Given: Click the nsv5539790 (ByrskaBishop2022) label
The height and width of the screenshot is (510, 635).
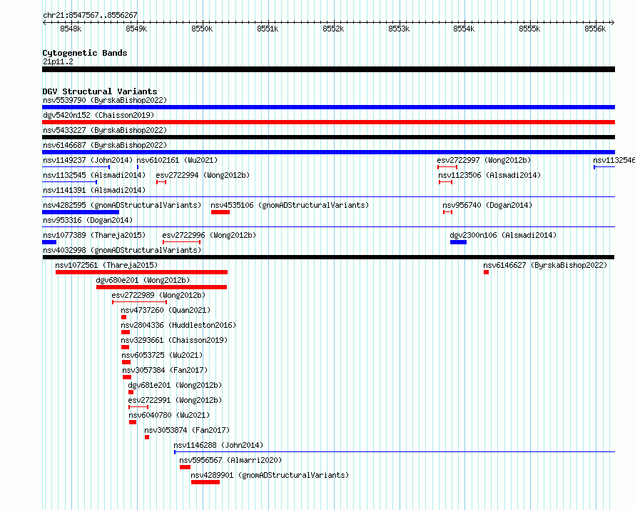Looking at the screenshot, I should click(105, 100).
